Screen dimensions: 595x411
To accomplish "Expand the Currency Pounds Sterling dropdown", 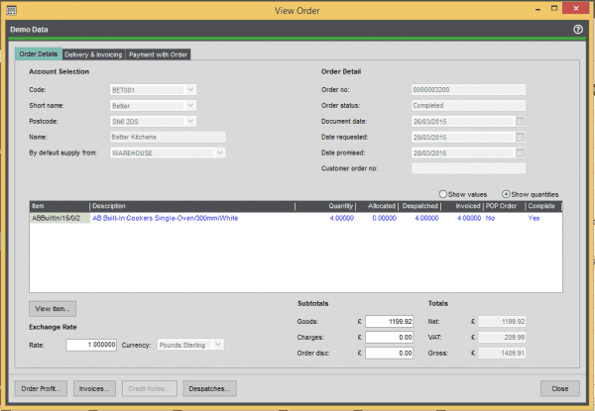I will (x=218, y=345).
